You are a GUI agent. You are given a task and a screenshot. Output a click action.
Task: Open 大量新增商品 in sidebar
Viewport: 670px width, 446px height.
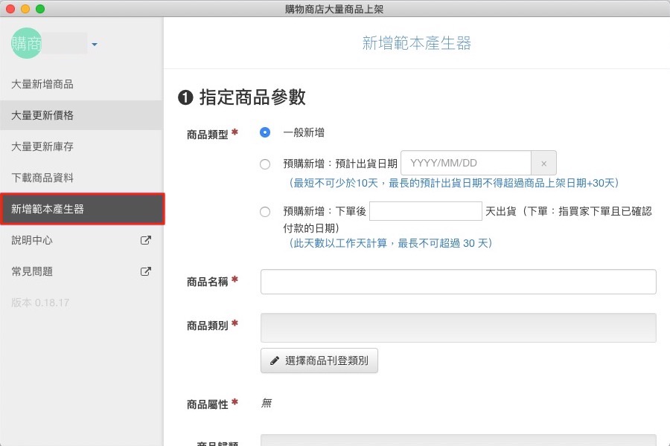42,84
